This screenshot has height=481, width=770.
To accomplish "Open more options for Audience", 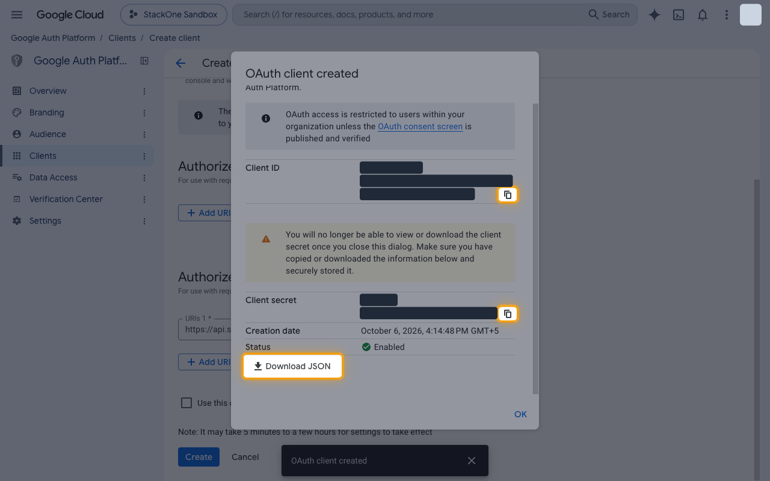I will [144, 134].
